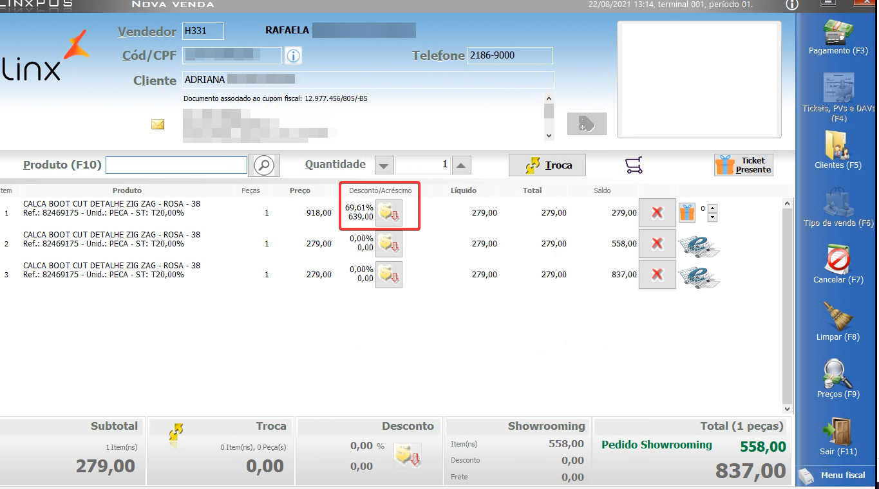Open the discount button for item 3

(389, 275)
